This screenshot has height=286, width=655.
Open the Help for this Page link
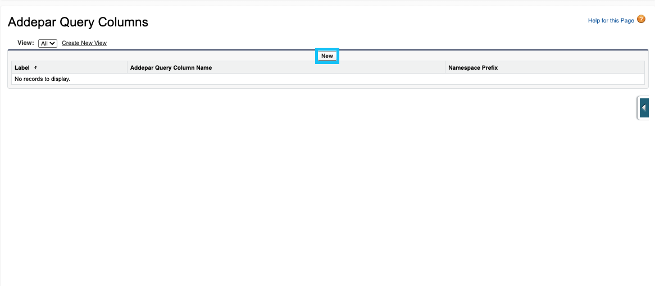[611, 20]
